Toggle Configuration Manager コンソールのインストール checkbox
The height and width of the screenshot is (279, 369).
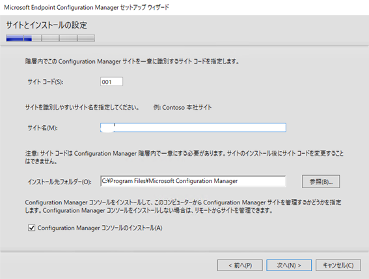click(x=31, y=228)
